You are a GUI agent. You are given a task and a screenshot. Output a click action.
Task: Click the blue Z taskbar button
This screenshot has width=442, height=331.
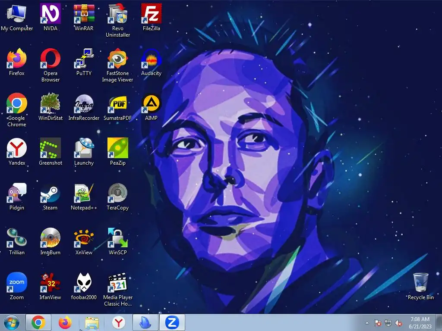point(172,322)
